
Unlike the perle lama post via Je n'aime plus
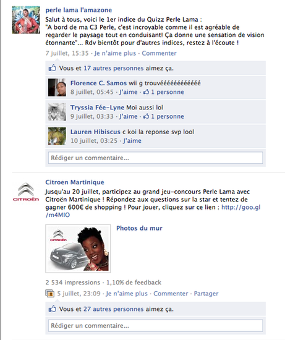coord(115,53)
